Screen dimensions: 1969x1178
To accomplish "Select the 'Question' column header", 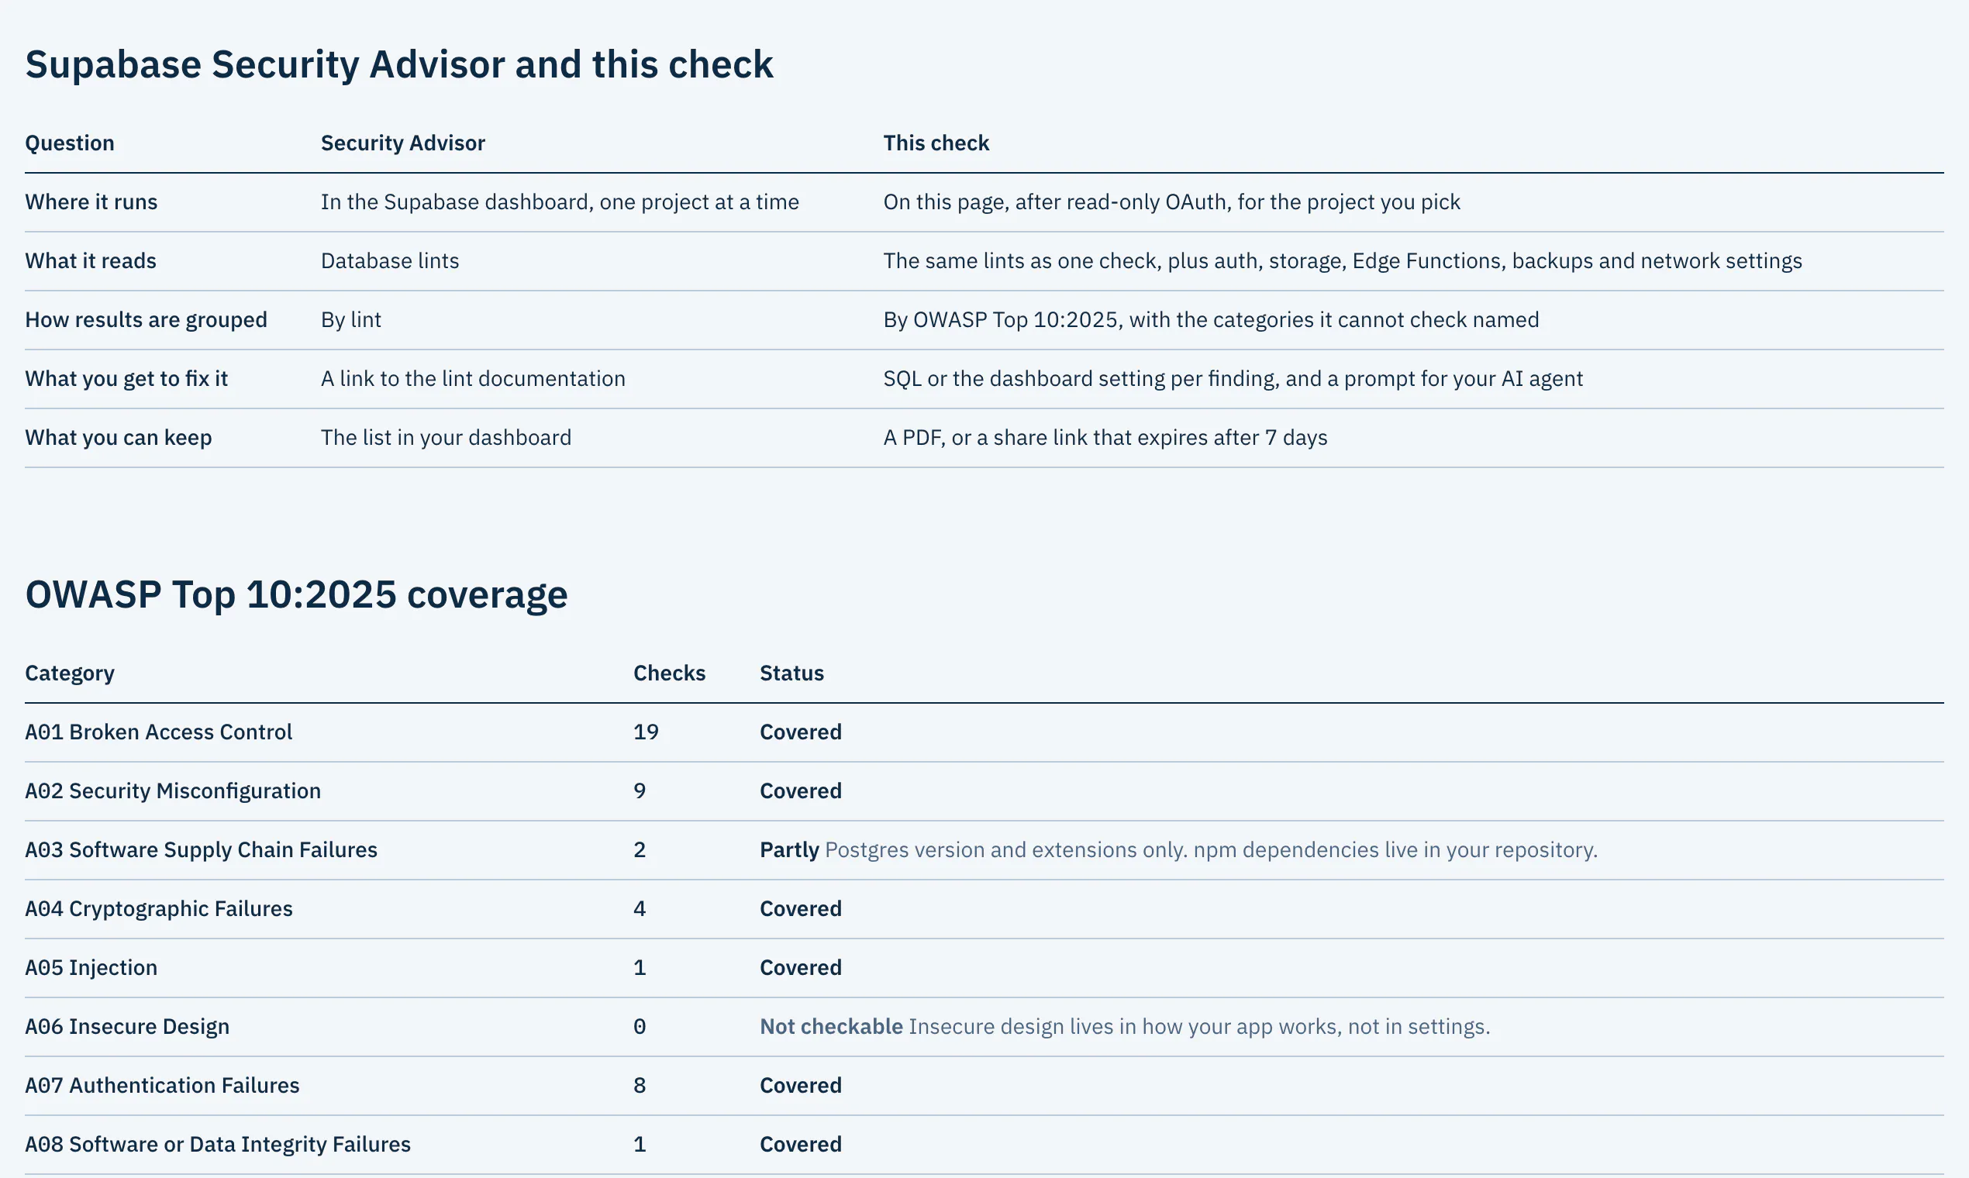I will 70,143.
